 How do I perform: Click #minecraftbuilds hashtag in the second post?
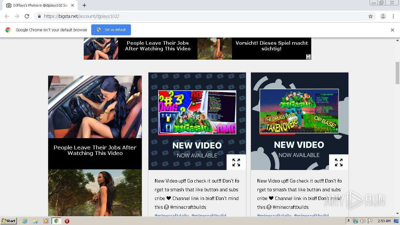[291, 207]
